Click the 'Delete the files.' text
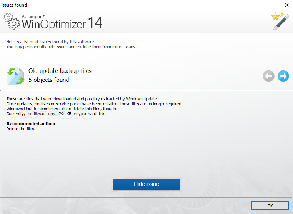The height and width of the screenshot is (214, 293). pyautogui.click(x=21, y=129)
